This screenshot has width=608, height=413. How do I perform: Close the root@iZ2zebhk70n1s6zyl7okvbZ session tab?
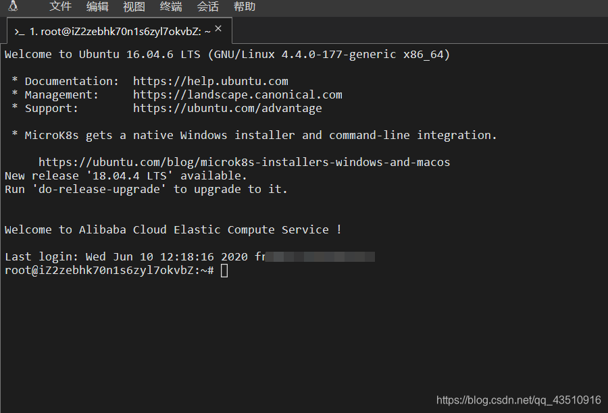(218, 28)
